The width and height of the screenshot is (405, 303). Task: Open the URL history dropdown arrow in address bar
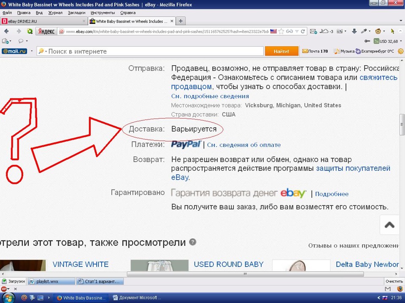click(x=297, y=31)
